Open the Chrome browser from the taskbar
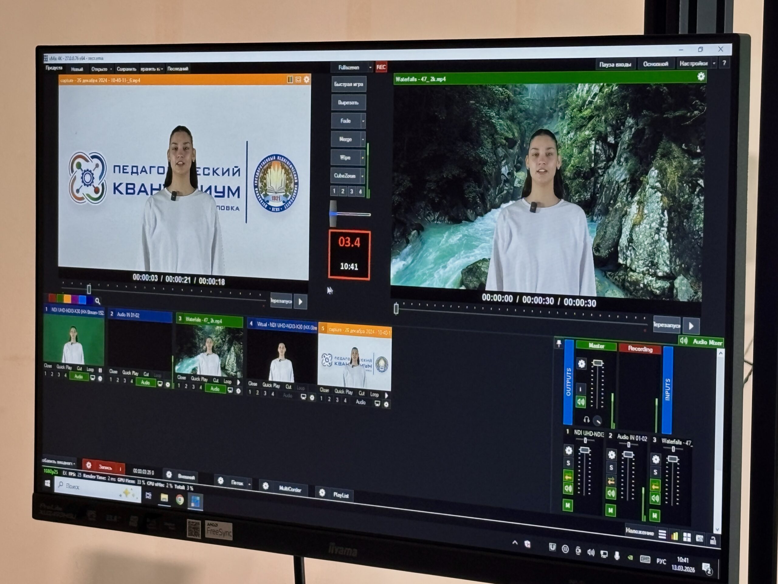 (x=180, y=499)
